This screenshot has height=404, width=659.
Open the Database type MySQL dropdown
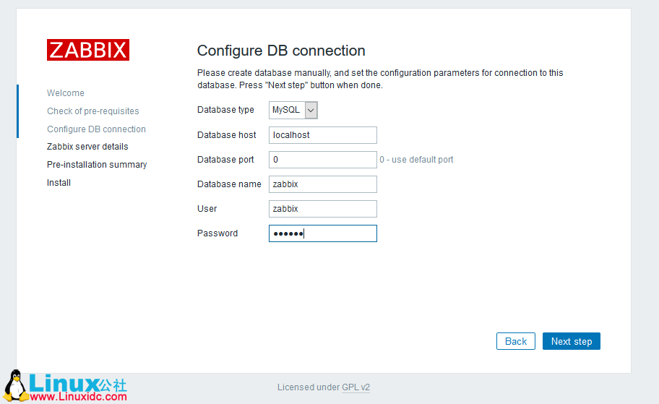(x=293, y=110)
